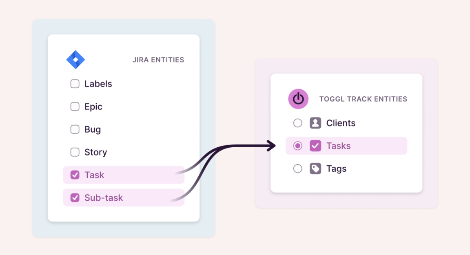Click the TOGGL TRACK ENTITIES heading

click(x=363, y=99)
